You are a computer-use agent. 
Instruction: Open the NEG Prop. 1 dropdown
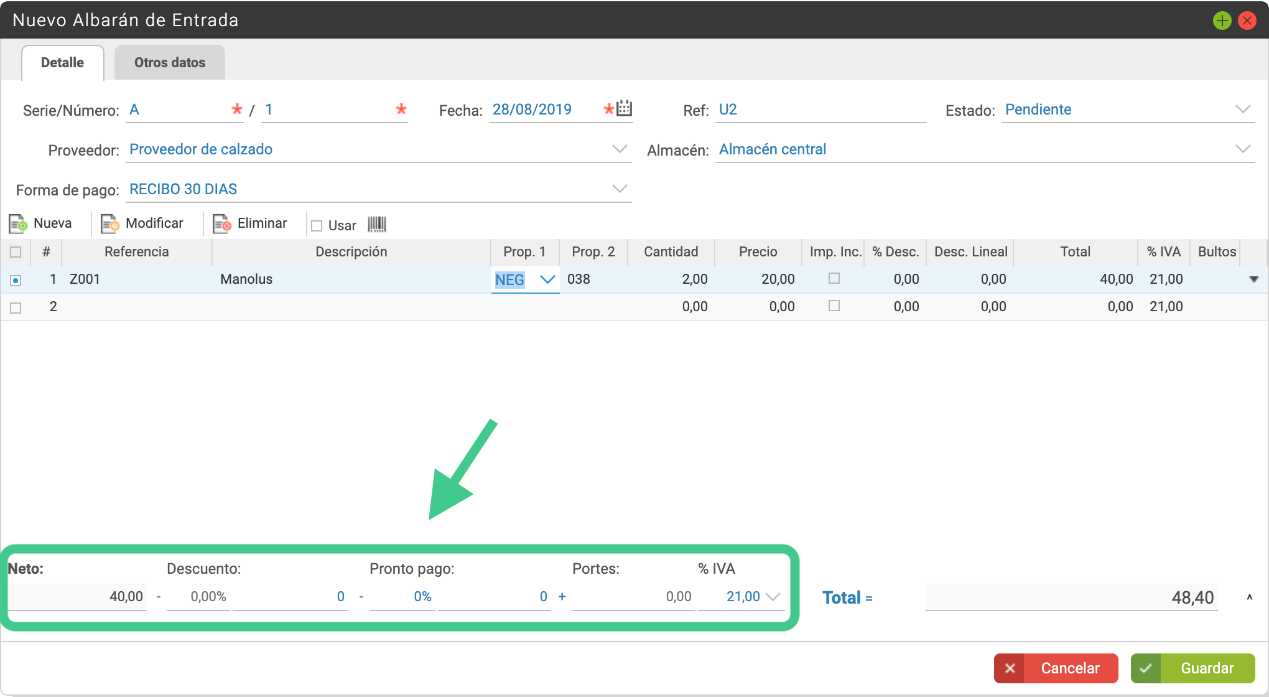click(547, 279)
